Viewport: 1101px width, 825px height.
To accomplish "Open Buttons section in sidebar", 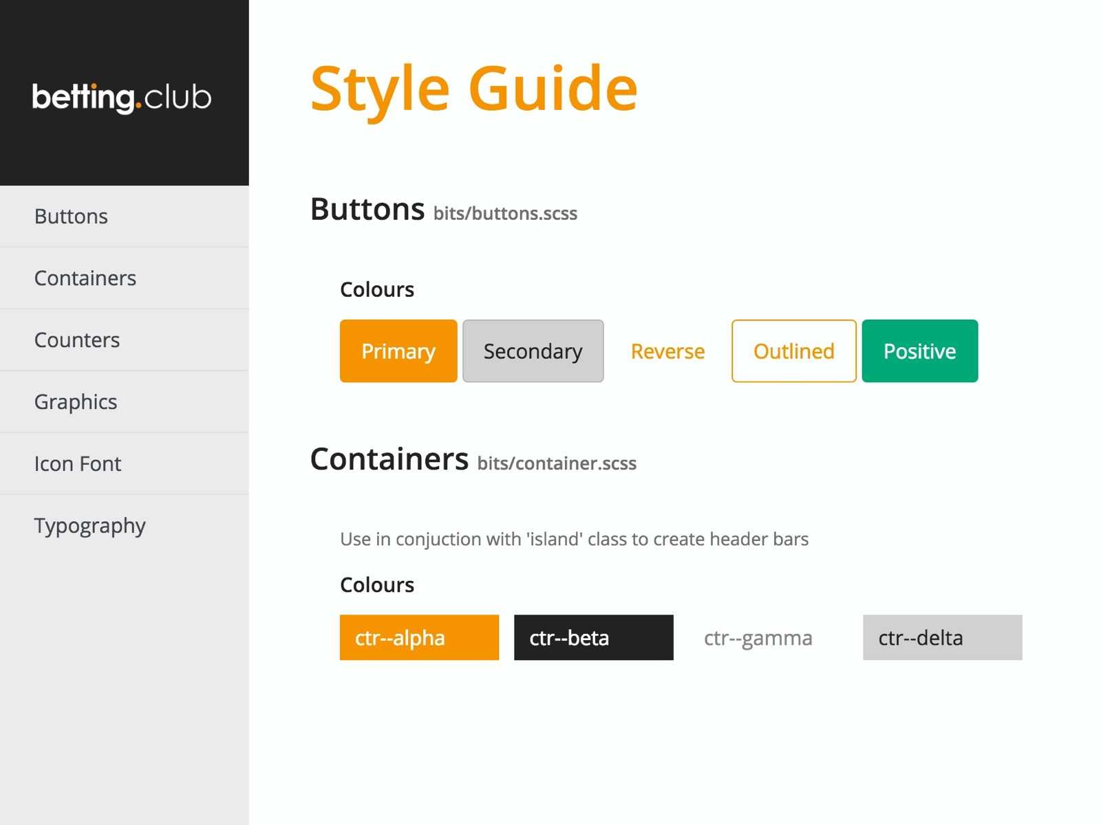I will (72, 217).
